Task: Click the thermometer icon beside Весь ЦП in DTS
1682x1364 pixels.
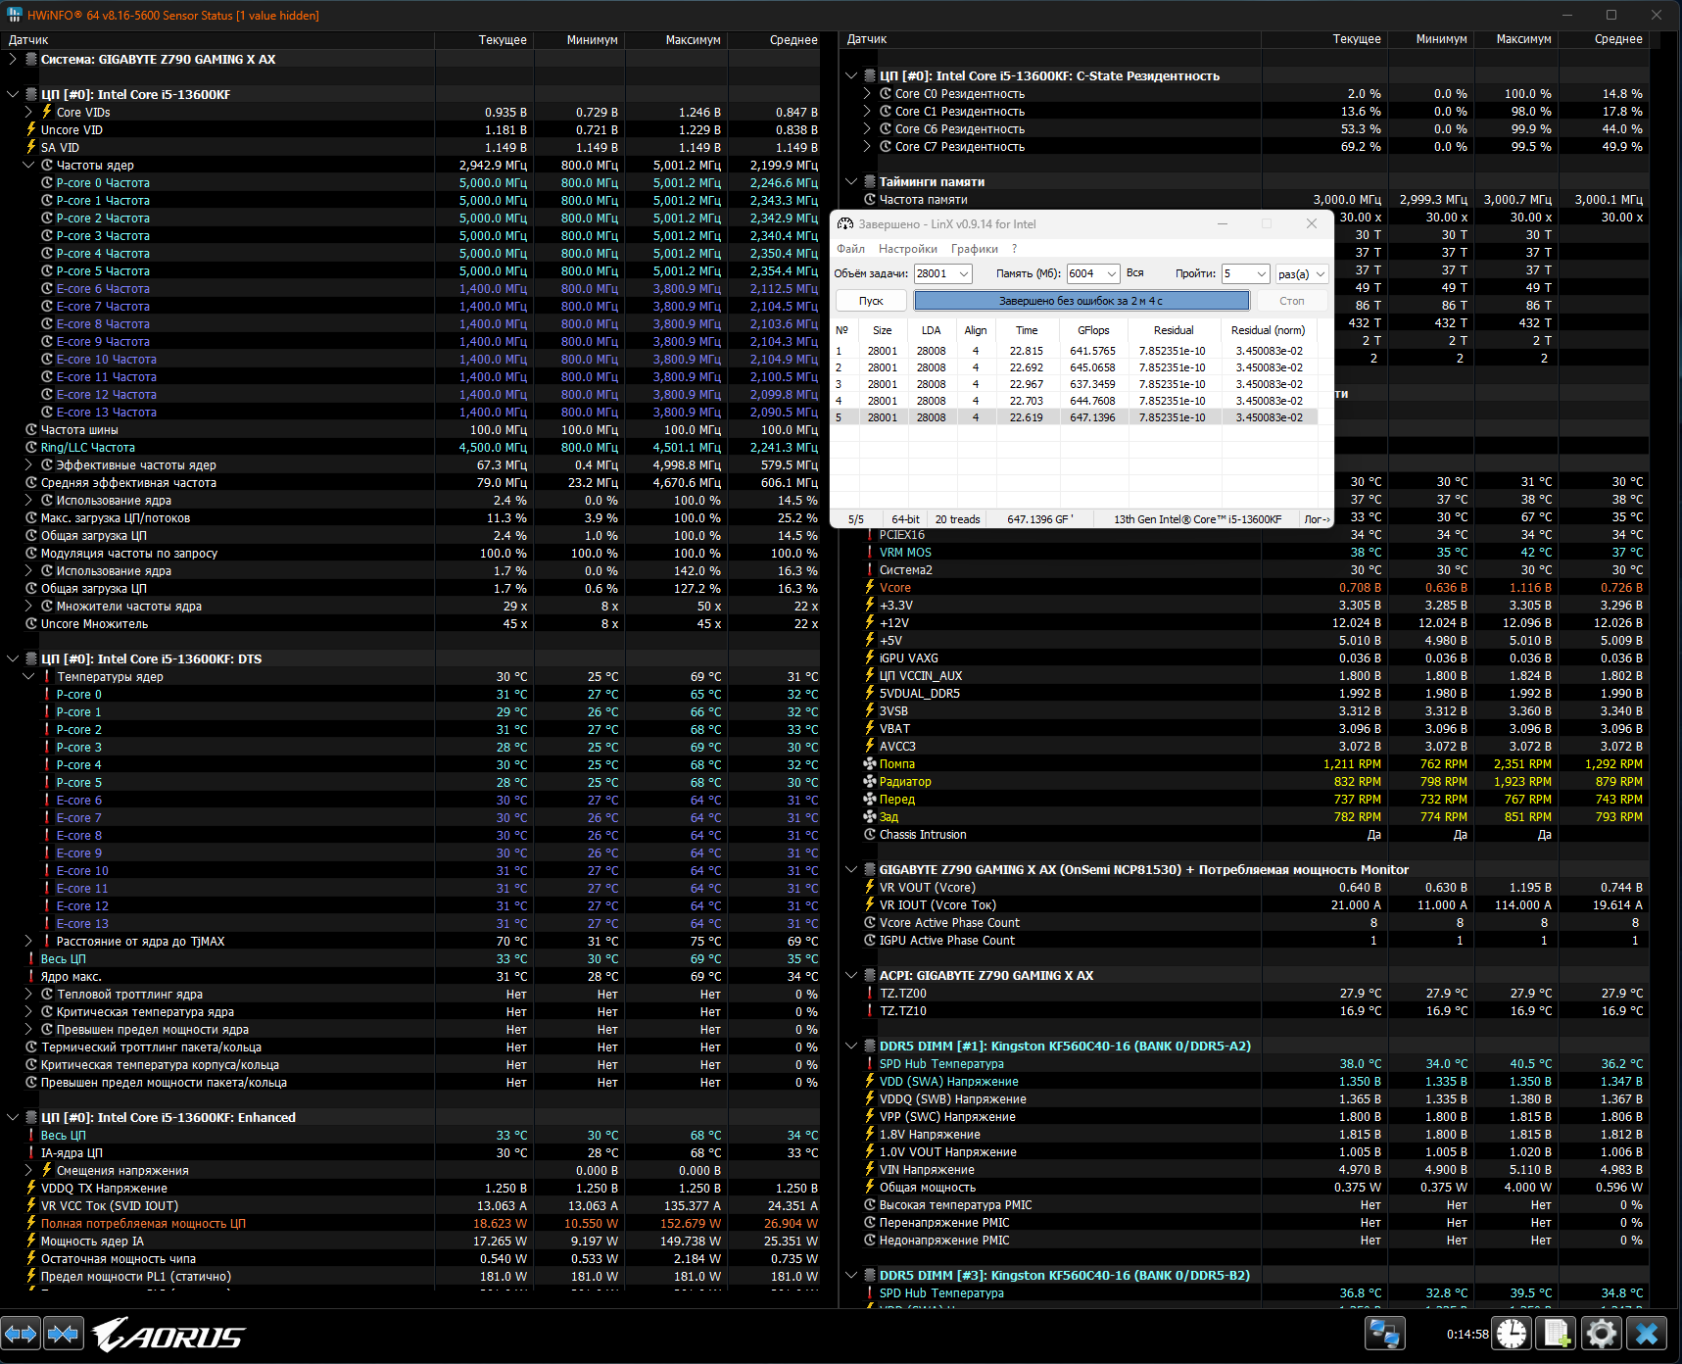Action: coord(31,958)
